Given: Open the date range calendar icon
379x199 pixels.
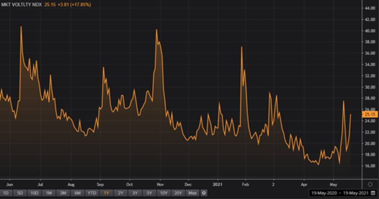Looking at the screenshot, I should 372,193.
